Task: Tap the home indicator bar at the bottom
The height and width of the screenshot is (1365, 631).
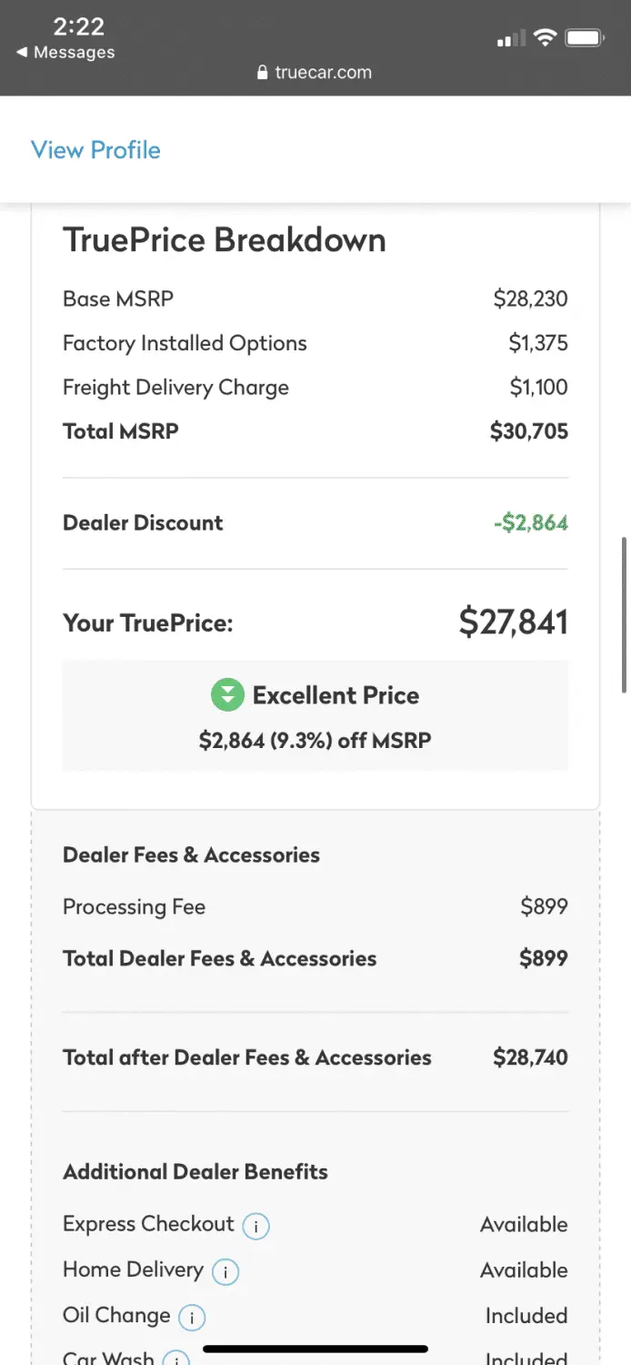Action: (x=315, y=1349)
